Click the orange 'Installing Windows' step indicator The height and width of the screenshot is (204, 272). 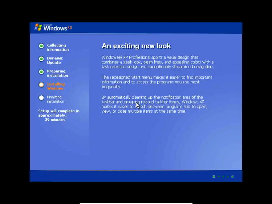[x=41, y=85]
